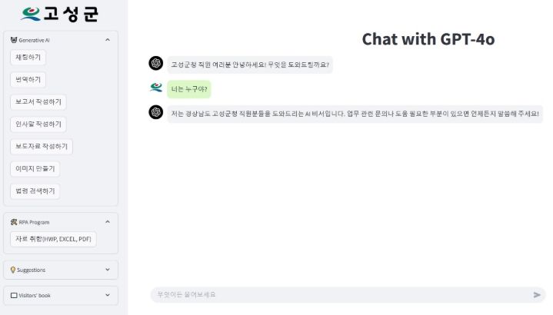Focus the 무엇이든 물어보세요 chat input field
The image size is (553, 315).
coord(341,295)
